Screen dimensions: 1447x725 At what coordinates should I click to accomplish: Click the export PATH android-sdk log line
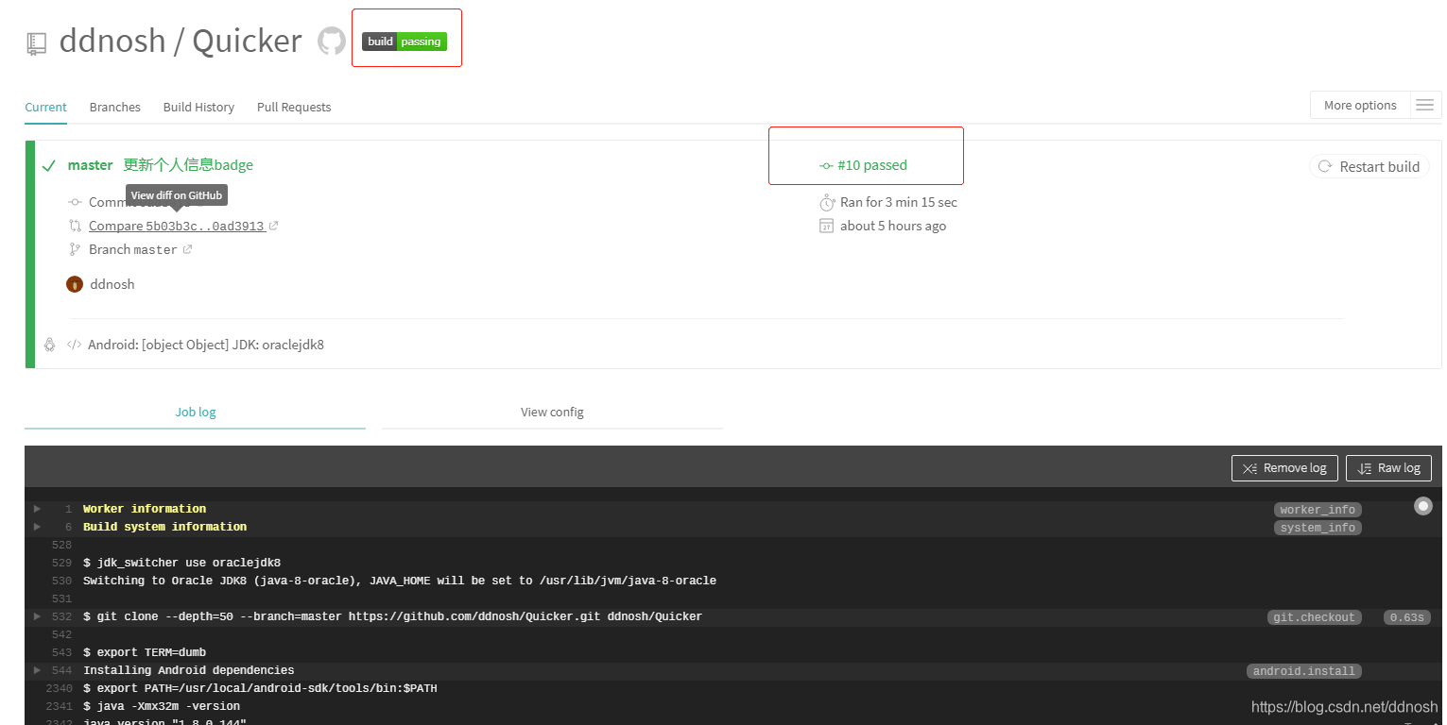(x=260, y=688)
